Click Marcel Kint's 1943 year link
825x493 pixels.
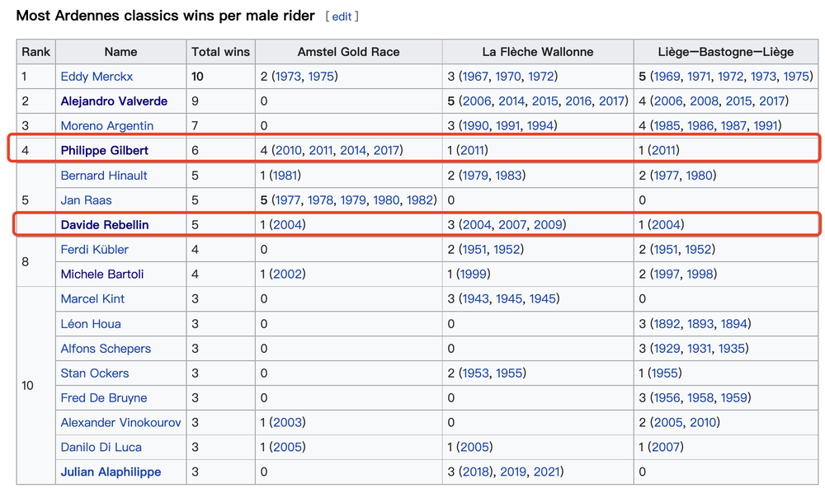click(475, 298)
